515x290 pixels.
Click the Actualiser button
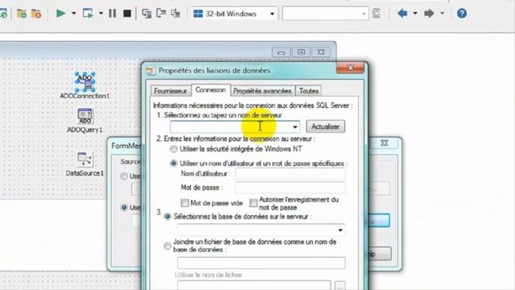[325, 126]
